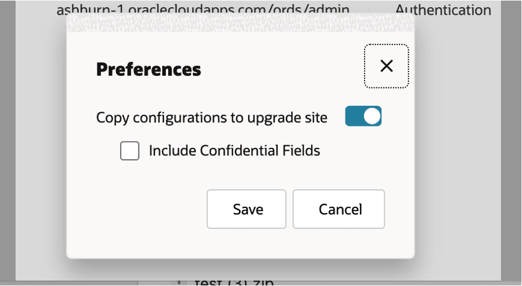The height and width of the screenshot is (286, 522).
Task: Select empty dialog space below the checkbox row
Action: (240, 175)
